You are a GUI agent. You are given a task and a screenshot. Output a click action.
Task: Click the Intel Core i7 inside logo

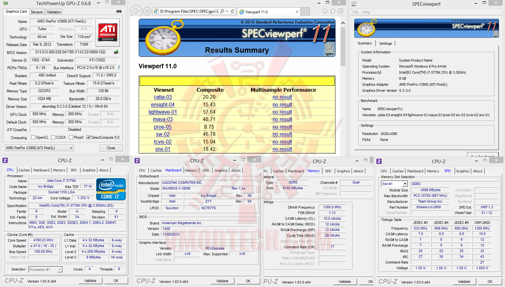click(x=111, y=190)
